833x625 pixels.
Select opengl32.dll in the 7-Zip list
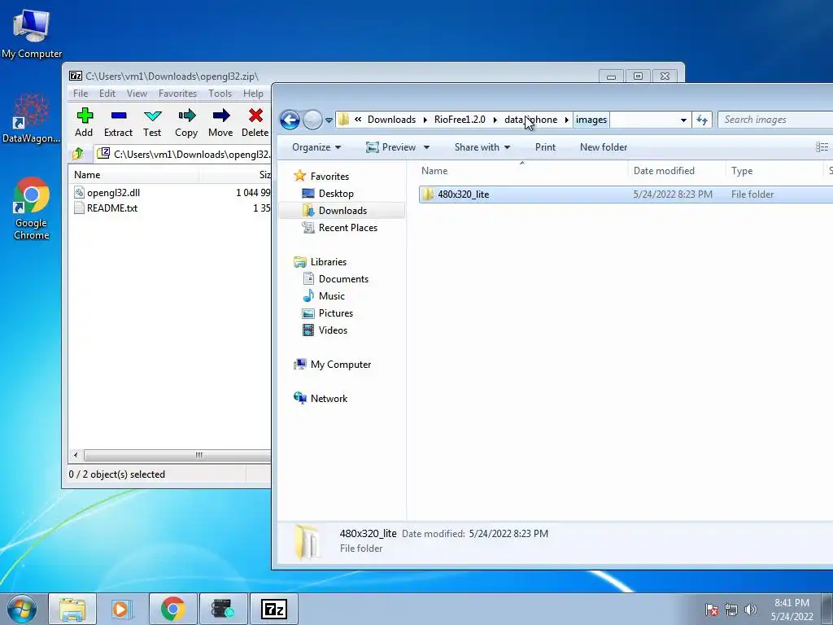tap(113, 192)
